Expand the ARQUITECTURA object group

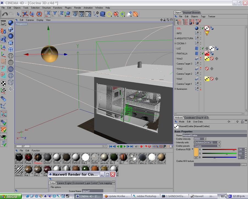point(175,38)
